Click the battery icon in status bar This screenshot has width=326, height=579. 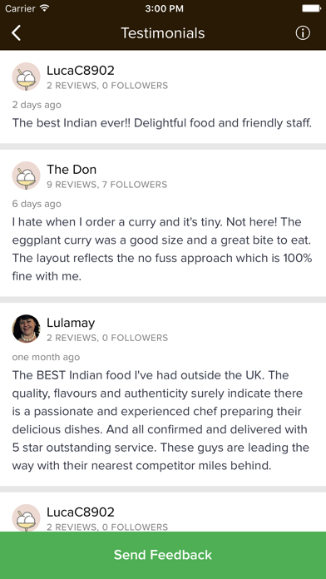311,8
